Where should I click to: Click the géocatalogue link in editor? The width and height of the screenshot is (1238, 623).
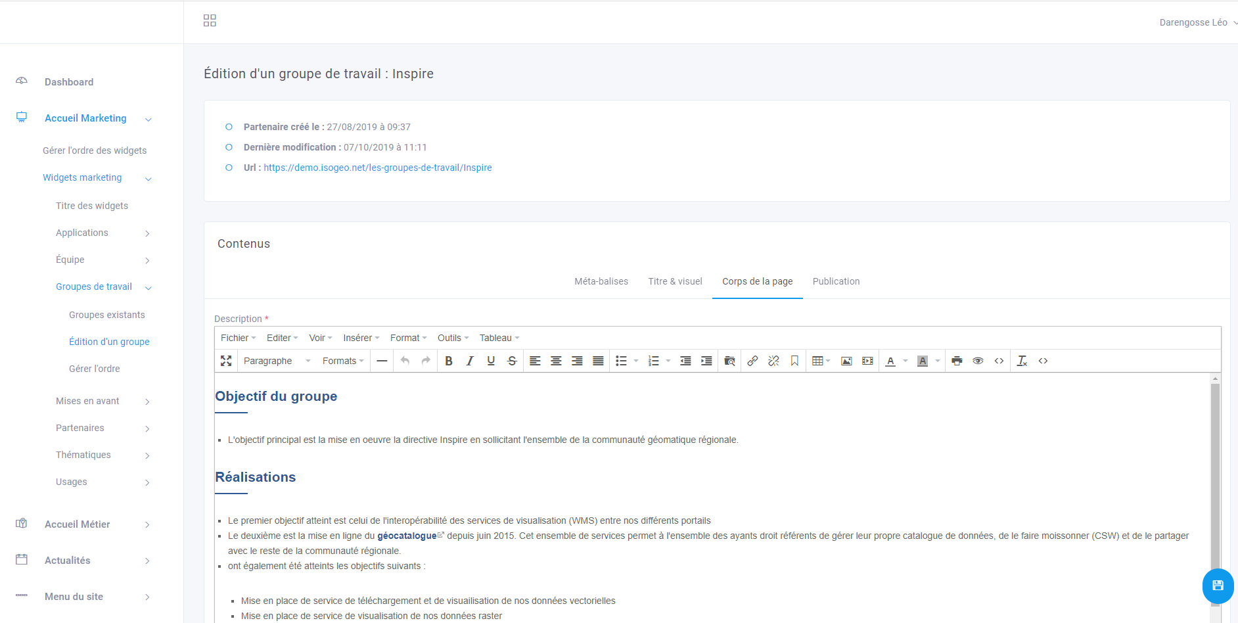tap(407, 536)
